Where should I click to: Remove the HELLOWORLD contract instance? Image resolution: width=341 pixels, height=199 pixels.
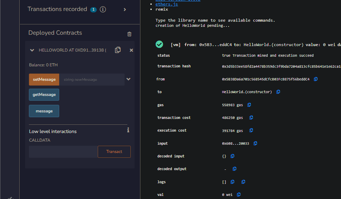coord(131,50)
